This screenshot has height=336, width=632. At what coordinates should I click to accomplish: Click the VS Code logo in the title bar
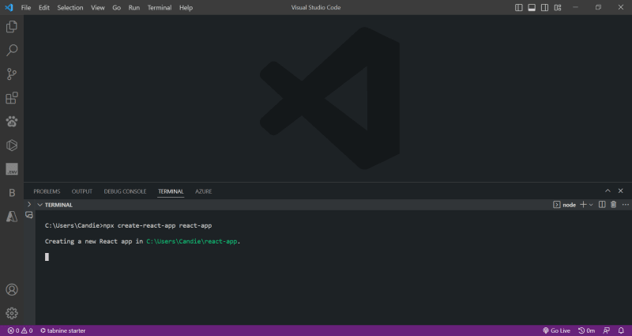[9, 7]
